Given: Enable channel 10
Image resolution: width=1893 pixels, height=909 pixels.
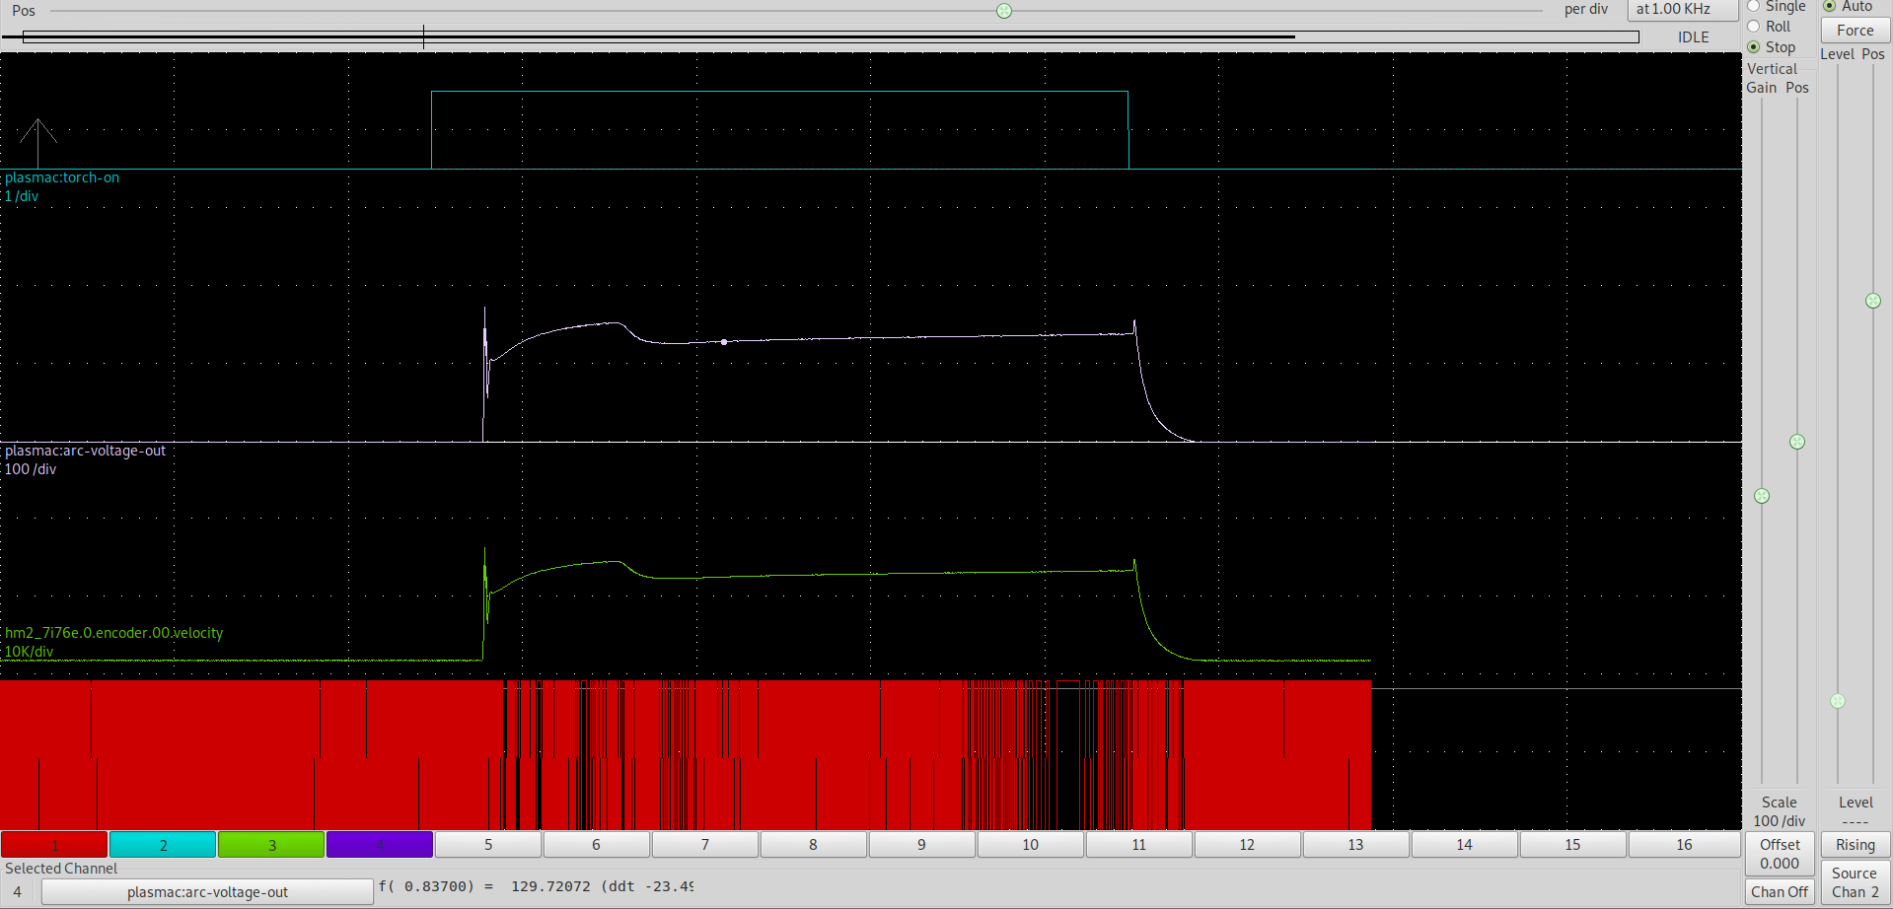Looking at the screenshot, I should pyautogui.click(x=1031, y=845).
